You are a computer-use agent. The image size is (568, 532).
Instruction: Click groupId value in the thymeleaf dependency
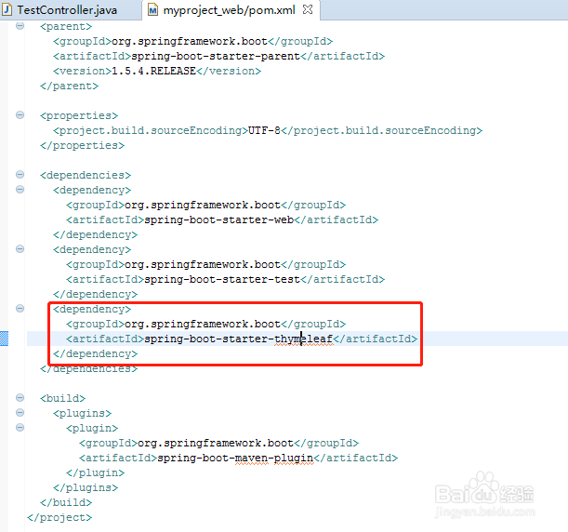point(203,324)
